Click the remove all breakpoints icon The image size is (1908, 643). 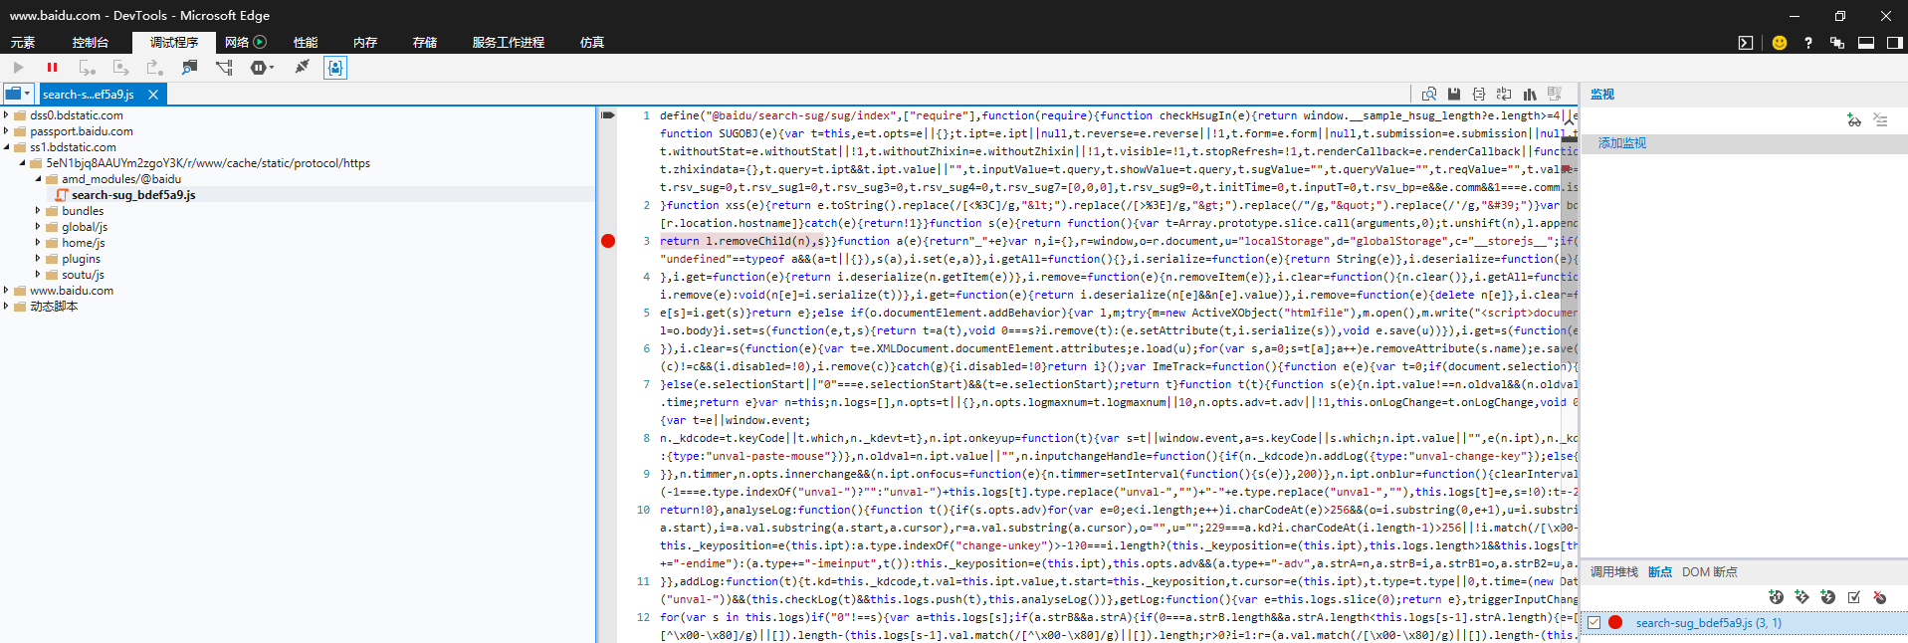pyautogui.click(x=1879, y=597)
